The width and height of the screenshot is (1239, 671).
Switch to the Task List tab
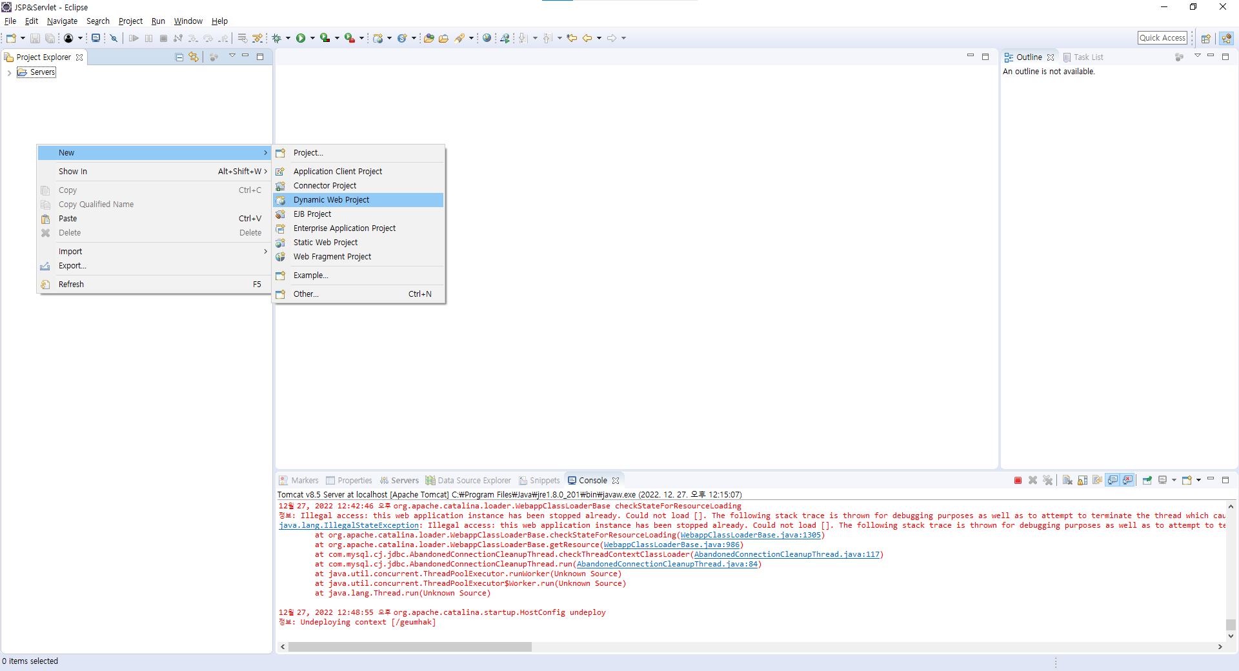pos(1083,57)
